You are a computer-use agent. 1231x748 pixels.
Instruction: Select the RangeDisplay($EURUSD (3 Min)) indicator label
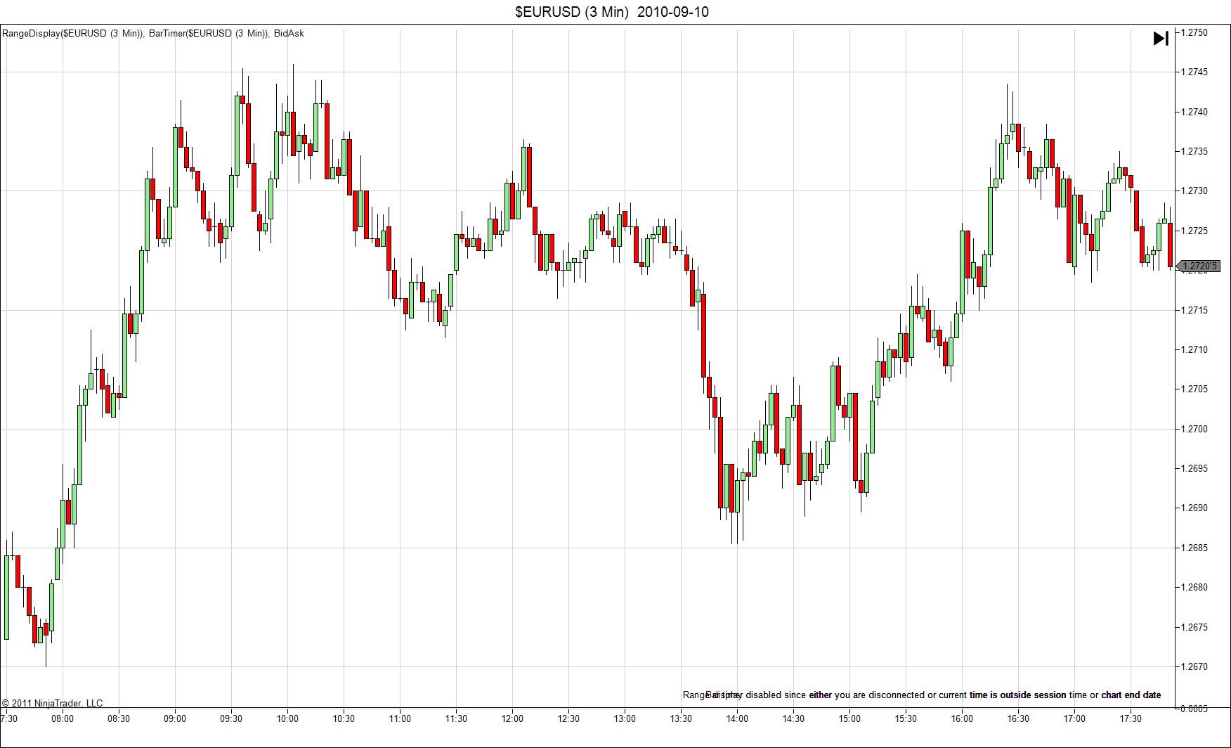tap(72, 33)
